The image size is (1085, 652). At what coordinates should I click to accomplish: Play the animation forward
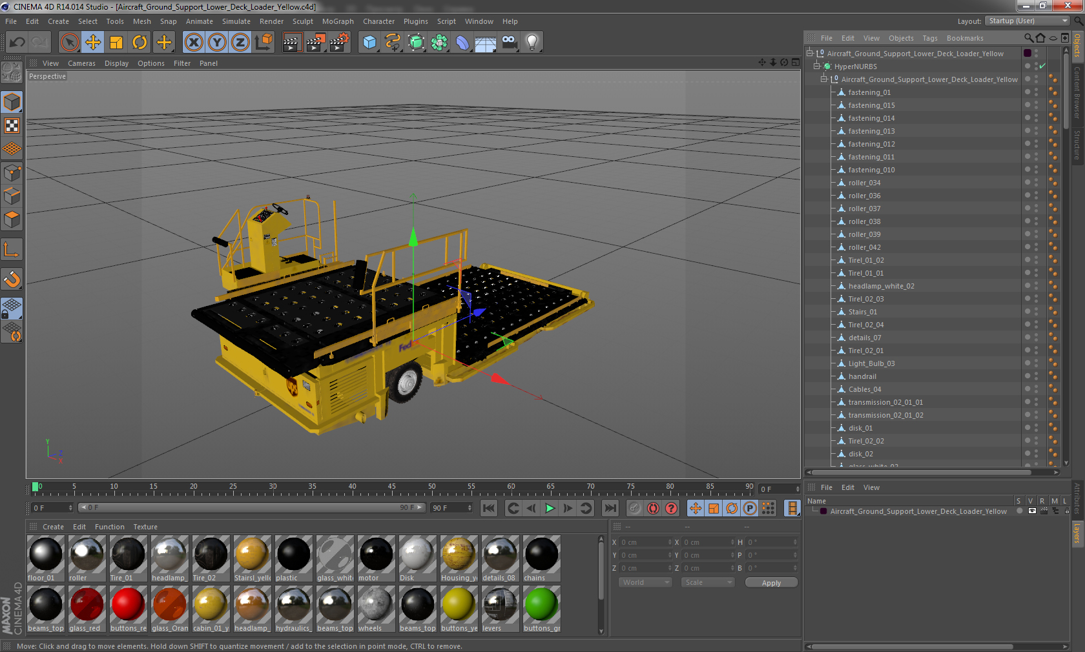pyautogui.click(x=550, y=509)
